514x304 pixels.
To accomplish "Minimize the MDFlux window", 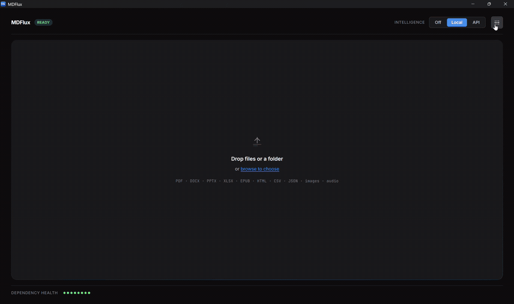I will click(x=473, y=4).
